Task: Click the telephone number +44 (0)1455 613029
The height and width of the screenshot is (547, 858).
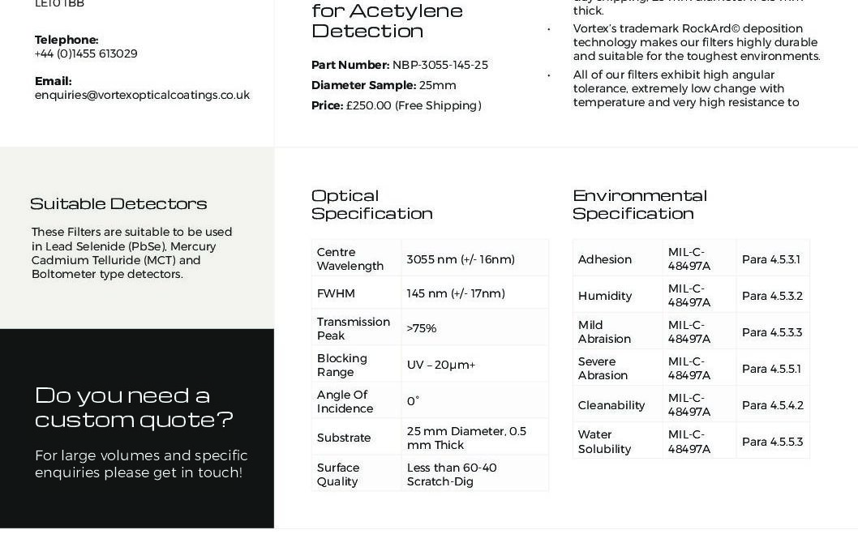Action: [x=86, y=53]
